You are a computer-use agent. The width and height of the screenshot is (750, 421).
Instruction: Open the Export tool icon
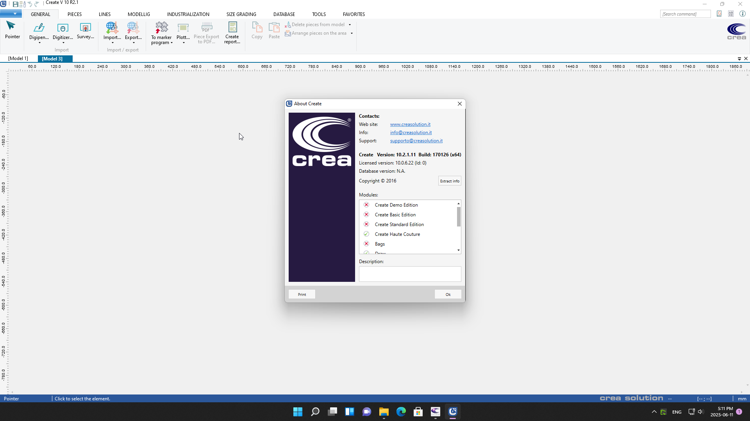[x=133, y=28]
